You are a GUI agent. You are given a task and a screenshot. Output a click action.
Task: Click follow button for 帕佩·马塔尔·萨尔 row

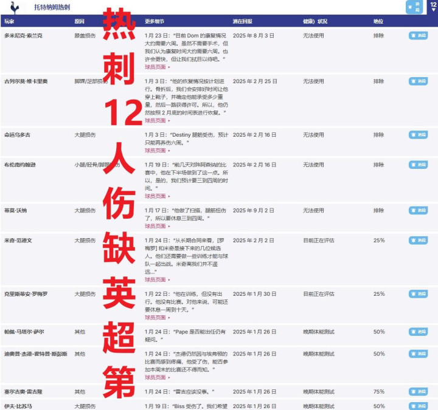[418, 332]
